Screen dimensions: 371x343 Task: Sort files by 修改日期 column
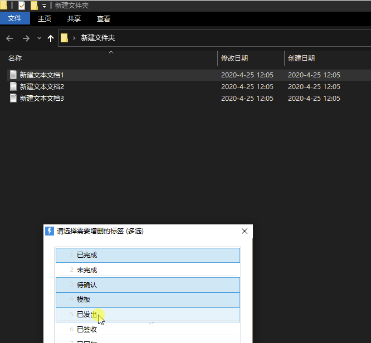pos(235,58)
